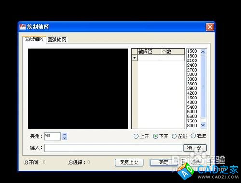Click the spacing list scrollbar thumb

(x=203, y=86)
